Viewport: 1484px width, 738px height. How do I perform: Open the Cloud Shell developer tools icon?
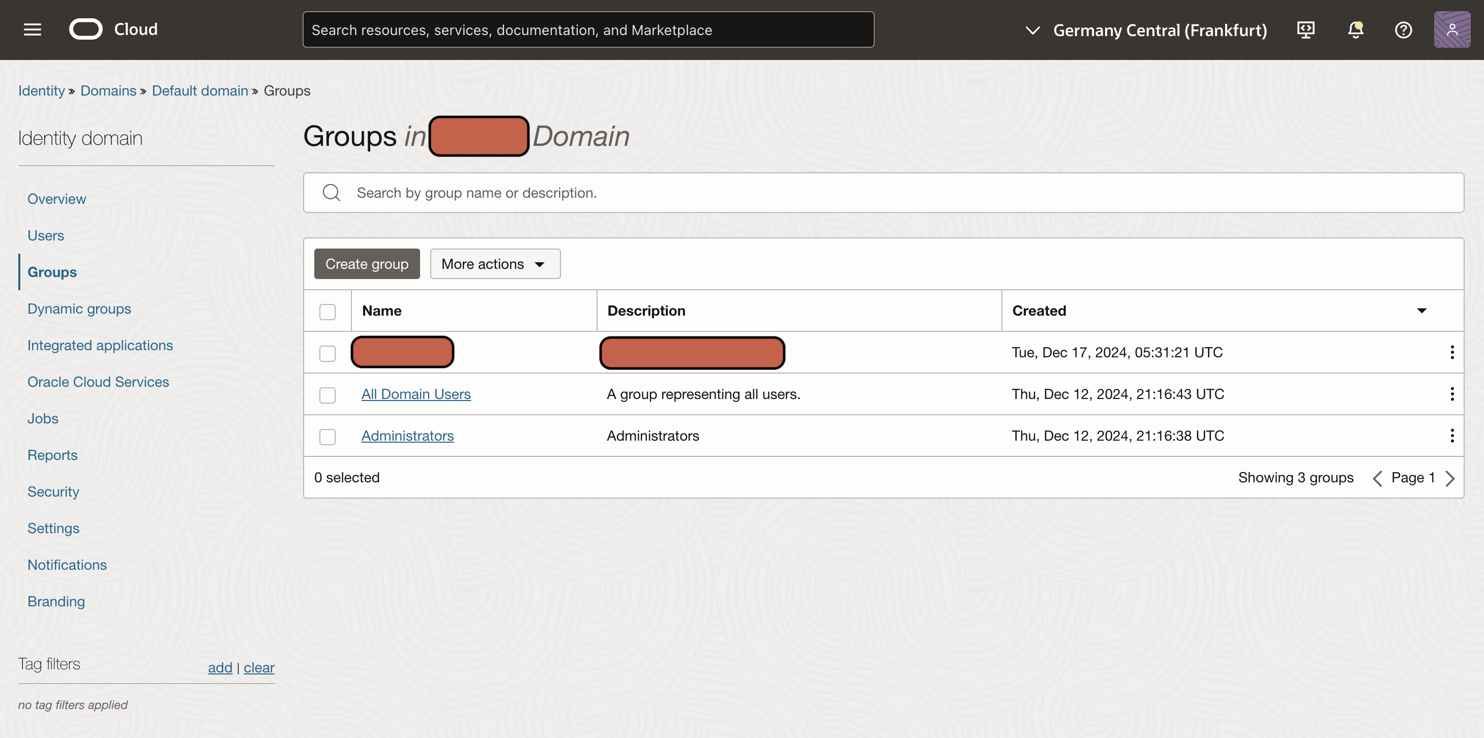click(x=1305, y=29)
